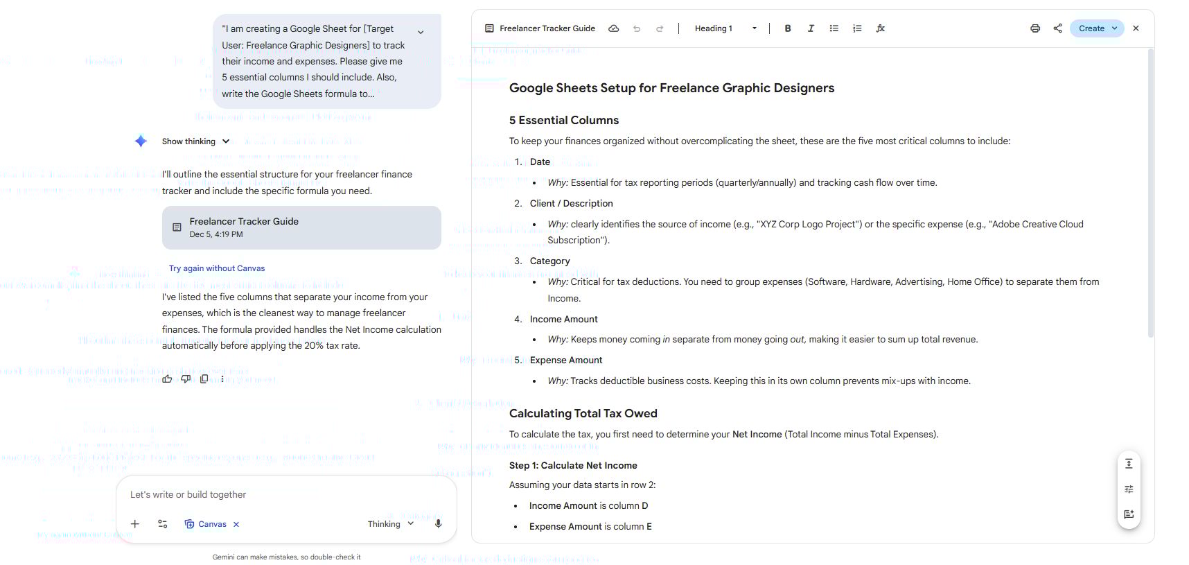Expand the collapsed user prompt bubble
The width and height of the screenshot is (1189, 565).
(x=421, y=32)
